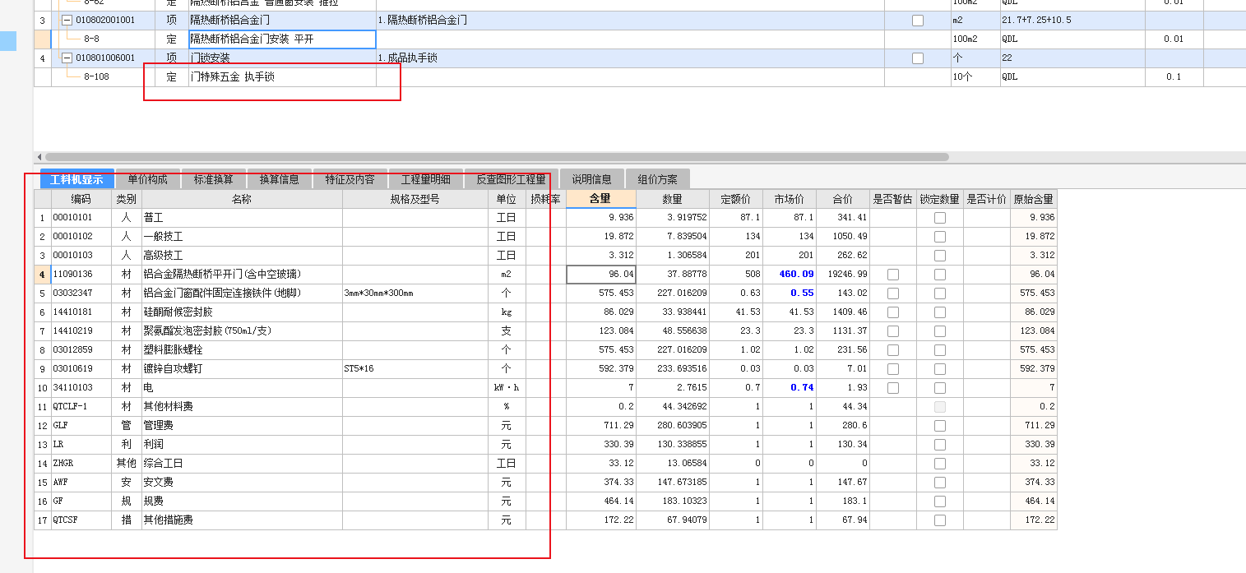1246x573 pixels.
Task: Click the 利润 name cell
Action: click(x=242, y=445)
